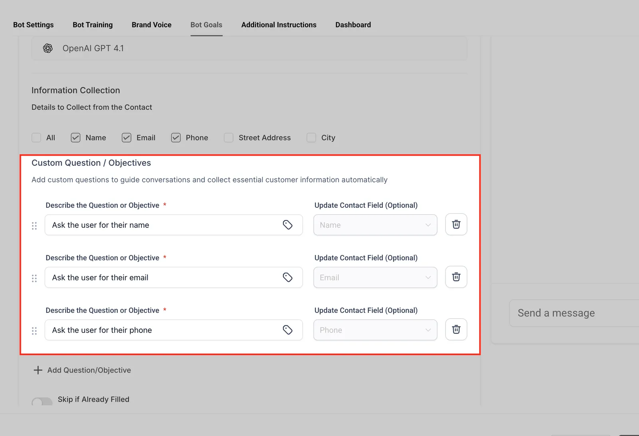Click 'Details to Collect from the Contact' text
This screenshot has width=639, height=436.
[92, 107]
